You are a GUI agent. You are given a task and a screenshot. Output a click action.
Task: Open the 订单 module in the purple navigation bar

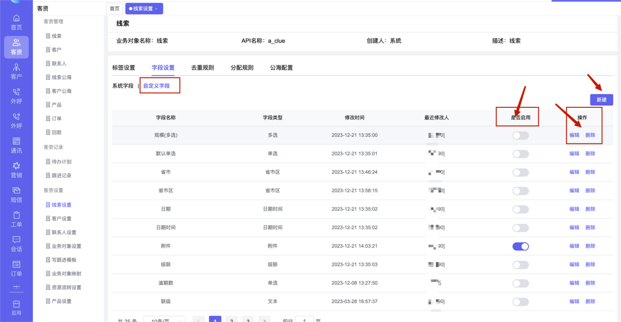[16, 269]
